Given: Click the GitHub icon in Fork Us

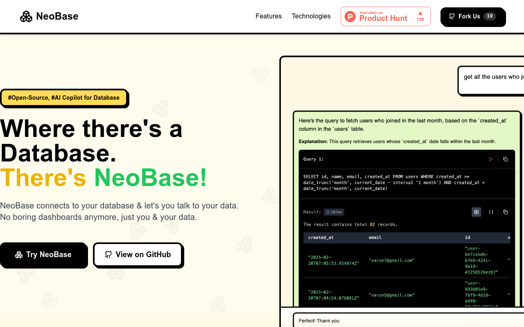Looking at the screenshot, I should pos(452,16).
